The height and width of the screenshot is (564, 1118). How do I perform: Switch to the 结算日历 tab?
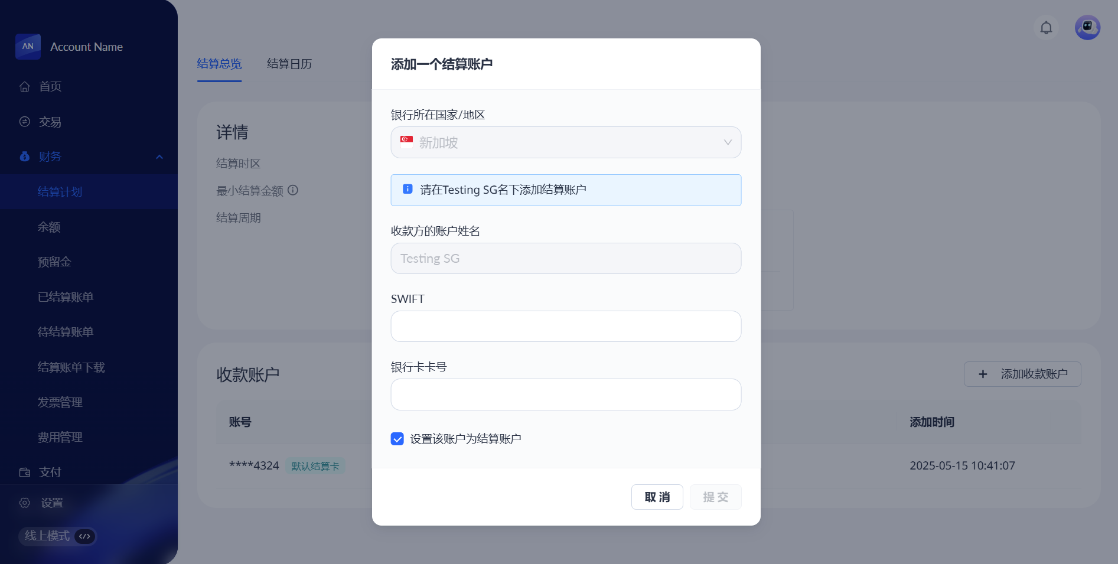coord(289,64)
